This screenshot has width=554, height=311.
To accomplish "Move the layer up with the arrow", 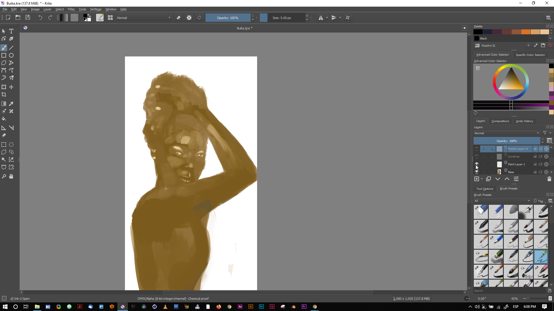I will tap(507, 179).
